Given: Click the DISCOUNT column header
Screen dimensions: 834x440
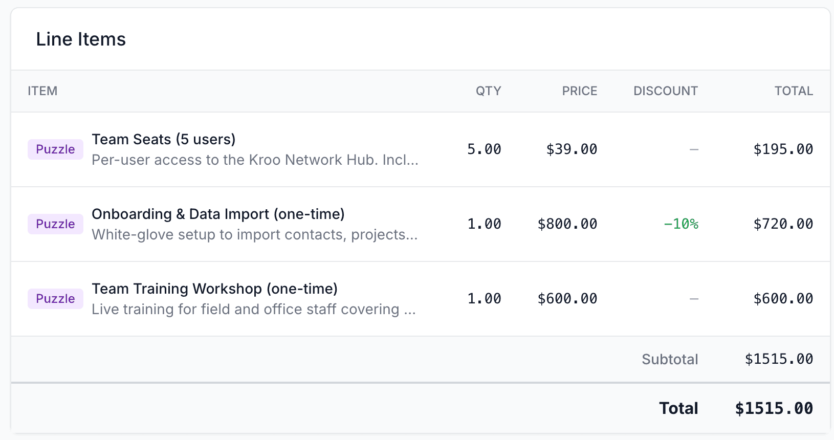Looking at the screenshot, I should click(x=665, y=91).
